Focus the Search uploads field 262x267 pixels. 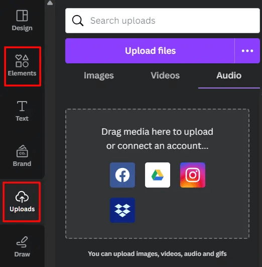(163, 21)
